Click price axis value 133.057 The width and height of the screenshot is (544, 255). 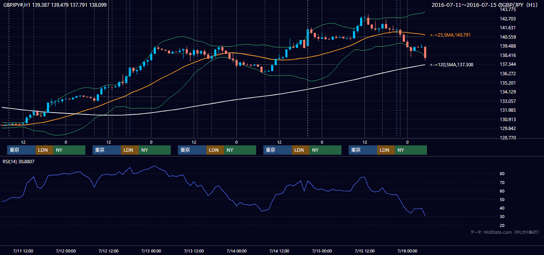tap(508, 101)
